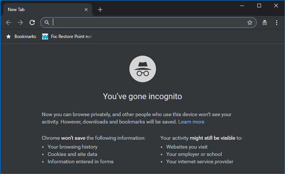This screenshot has height=174, width=285.
Task: Maximize the Chrome window
Action: 259,6
